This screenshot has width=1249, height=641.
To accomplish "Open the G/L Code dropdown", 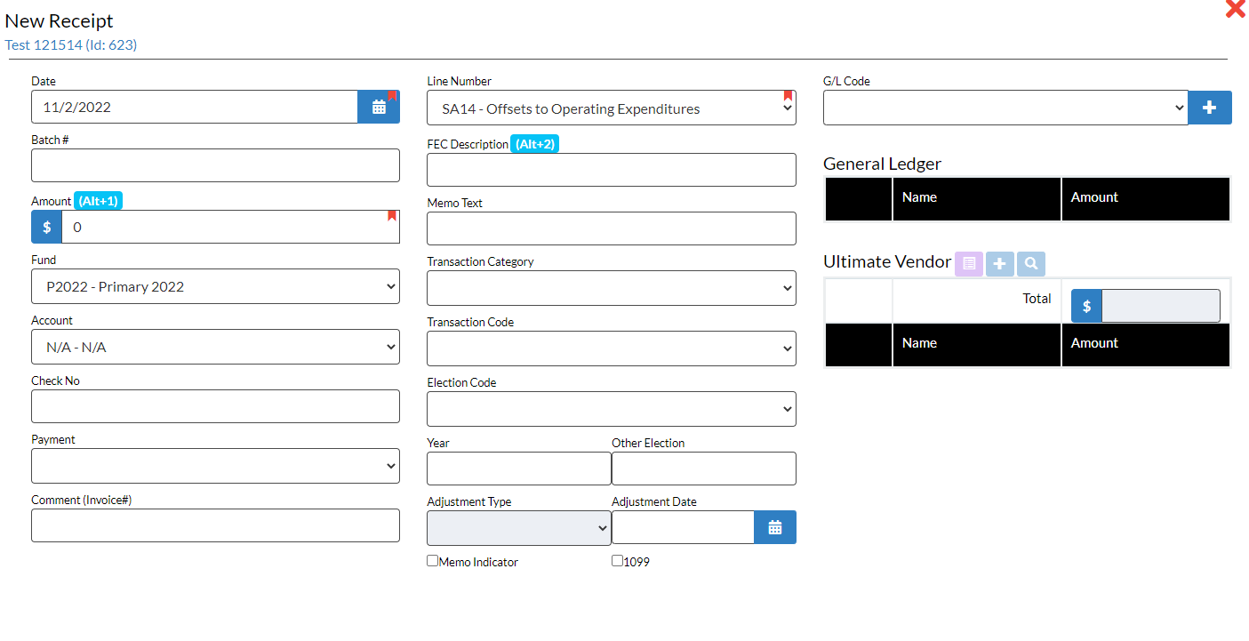I will point(1005,108).
